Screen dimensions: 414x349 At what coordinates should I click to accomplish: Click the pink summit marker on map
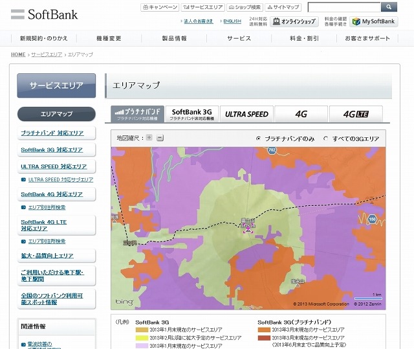coord(248,229)
